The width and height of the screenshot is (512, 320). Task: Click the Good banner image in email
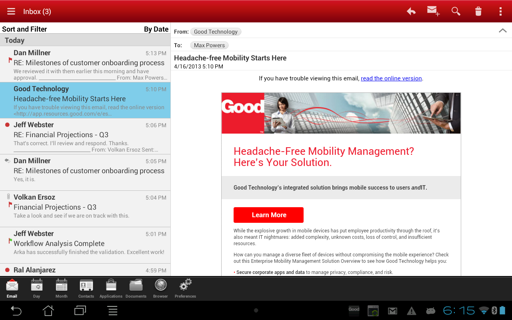coord(341,113)
